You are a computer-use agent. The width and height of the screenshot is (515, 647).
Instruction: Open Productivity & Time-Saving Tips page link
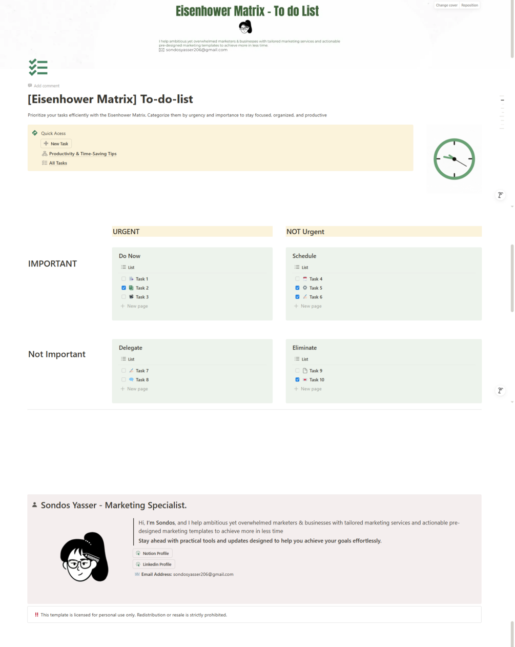point(83,153)
